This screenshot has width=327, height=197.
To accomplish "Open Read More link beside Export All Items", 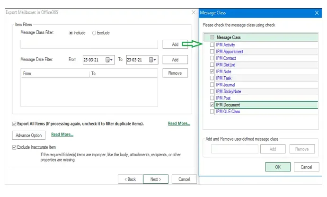I will pyautogui.click(x=179, y=123).
